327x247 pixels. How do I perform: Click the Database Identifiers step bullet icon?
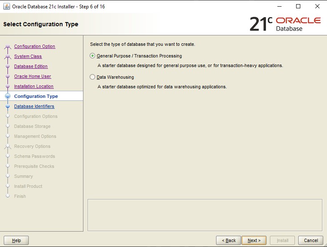tap(8, 106)
